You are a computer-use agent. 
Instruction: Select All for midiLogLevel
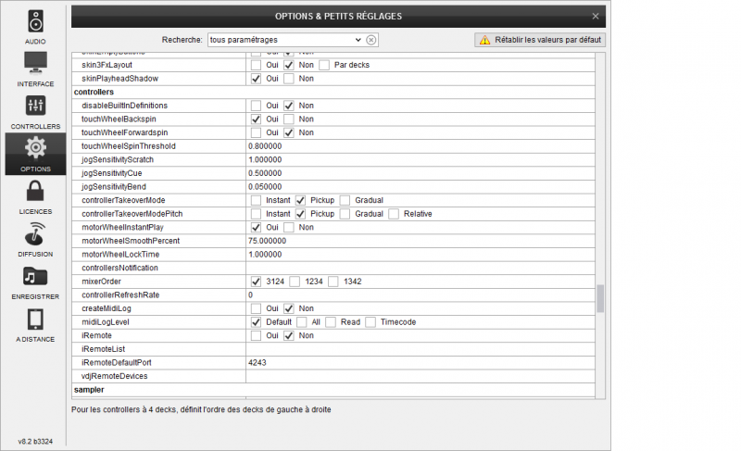tap(302, 322)
